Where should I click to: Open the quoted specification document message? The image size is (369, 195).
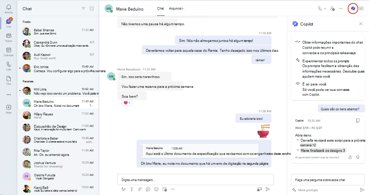click(x=200, y=151)
